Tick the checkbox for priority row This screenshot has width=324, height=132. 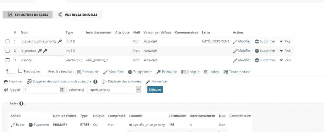(7, 60)
